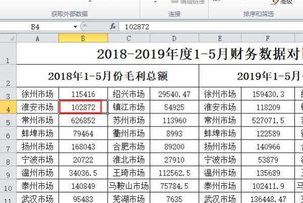The width and height of the screenshot is (303, 203).
Task: Click the Select All corner button
Action: pos(8,38)
